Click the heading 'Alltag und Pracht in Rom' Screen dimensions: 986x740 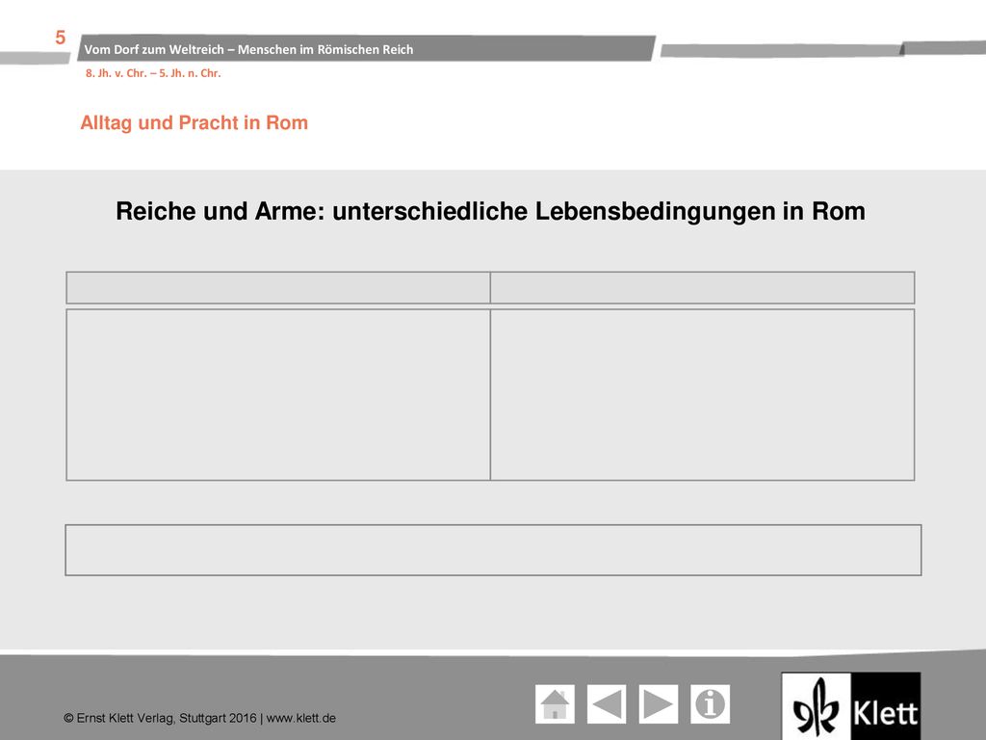click(195, 122)
